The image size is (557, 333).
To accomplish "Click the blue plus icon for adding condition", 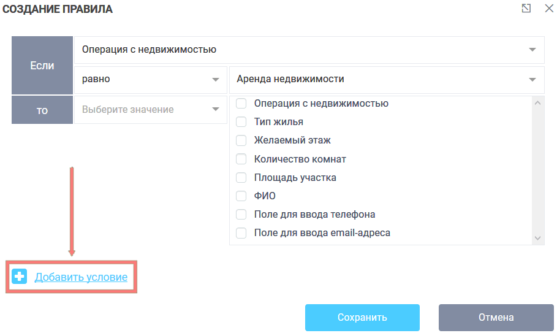I will tap(19, 277).
